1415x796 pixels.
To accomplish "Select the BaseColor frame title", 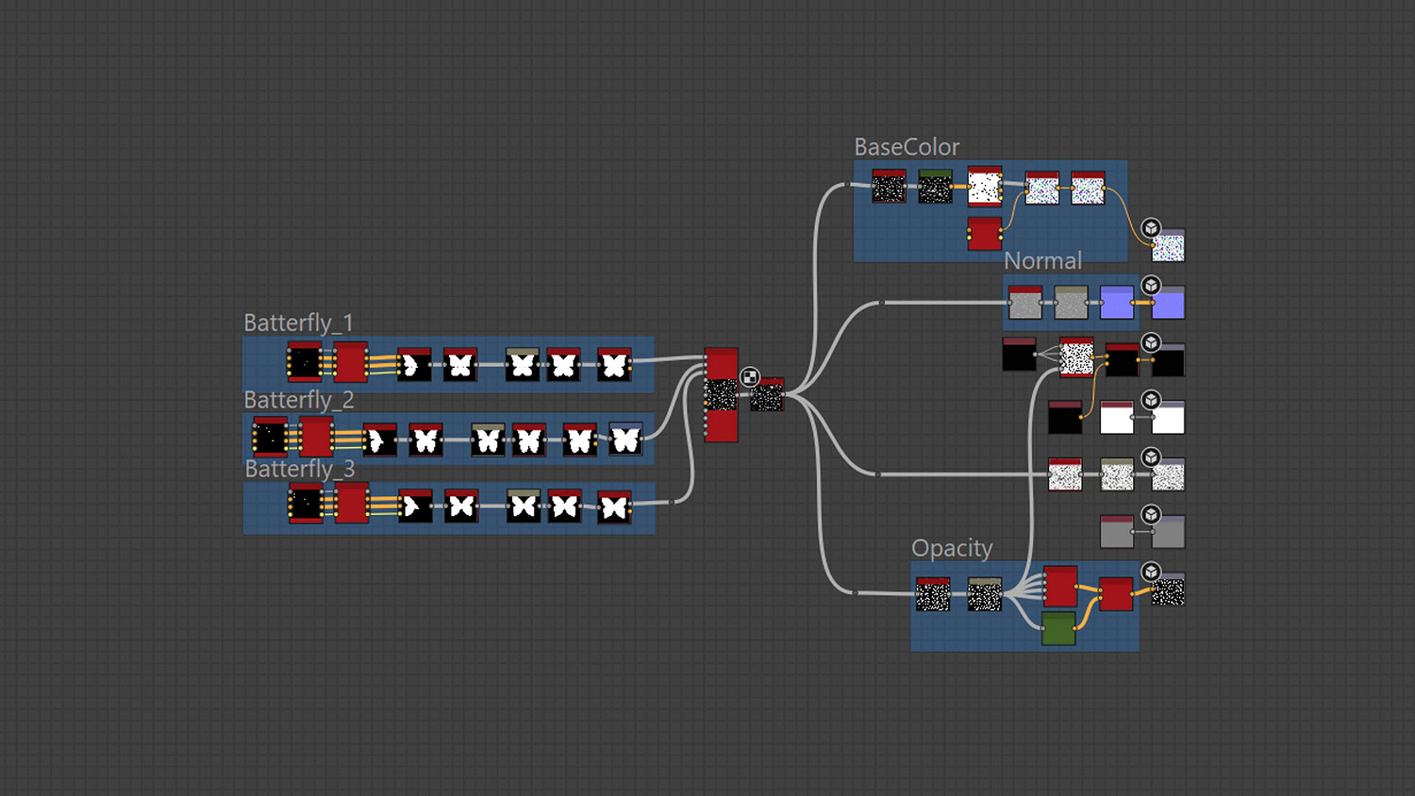I will coord(907,147).
